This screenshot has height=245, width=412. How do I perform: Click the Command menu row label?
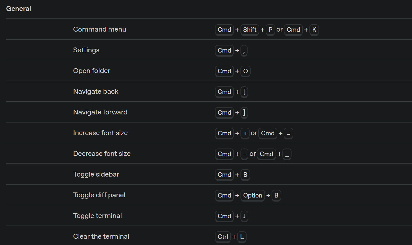[100, 29]
